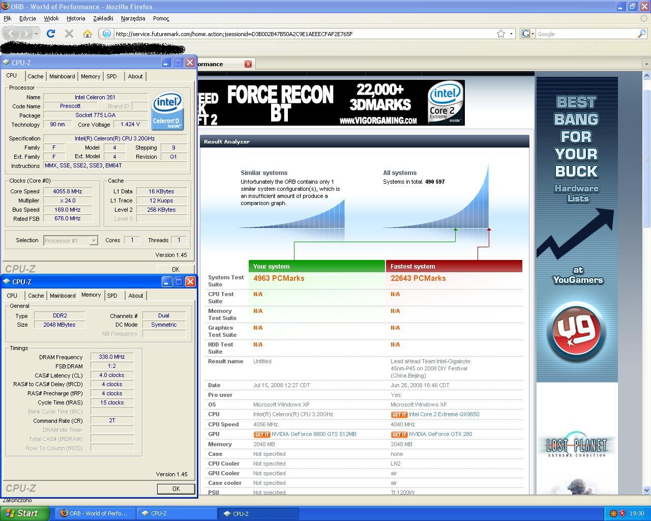Click the Firefox forward arrow
This screenshot has height=521, width=651.
click(26, 34)
